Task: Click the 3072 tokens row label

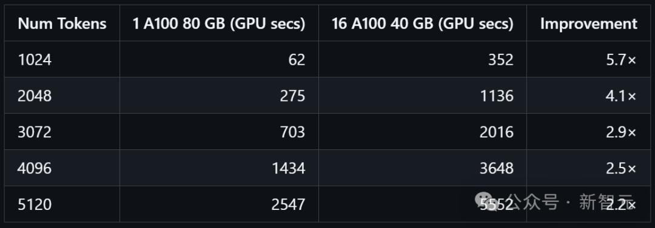Action: [35, 132]
